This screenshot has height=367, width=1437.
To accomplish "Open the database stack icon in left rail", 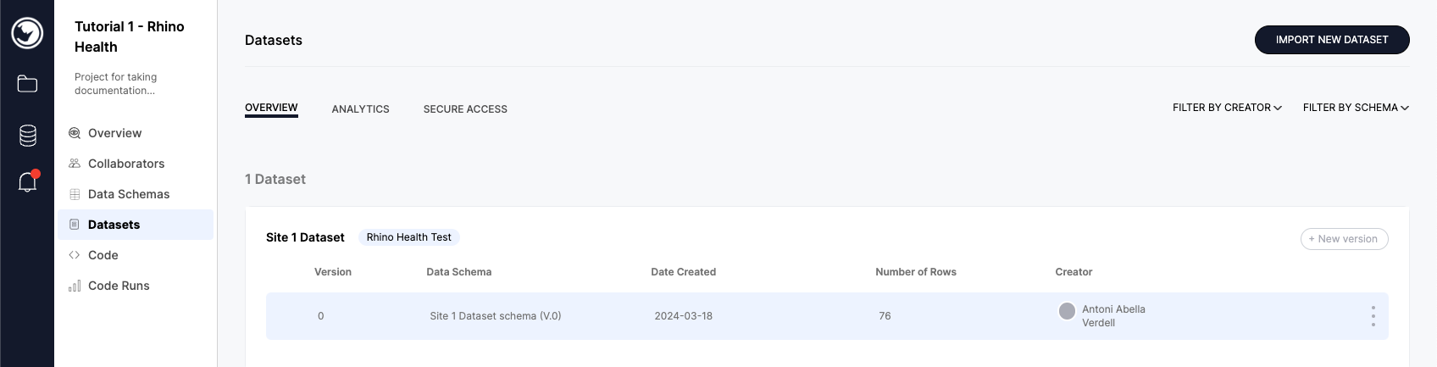I will 27,136.
